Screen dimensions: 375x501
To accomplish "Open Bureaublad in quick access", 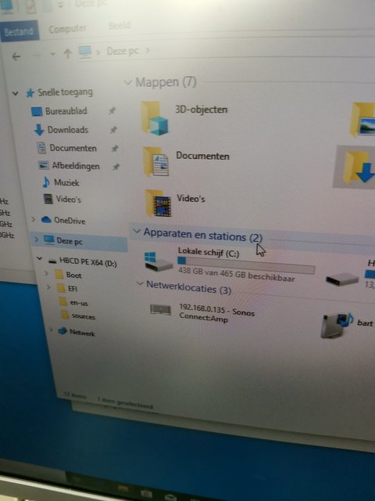I will pos(59,111).
